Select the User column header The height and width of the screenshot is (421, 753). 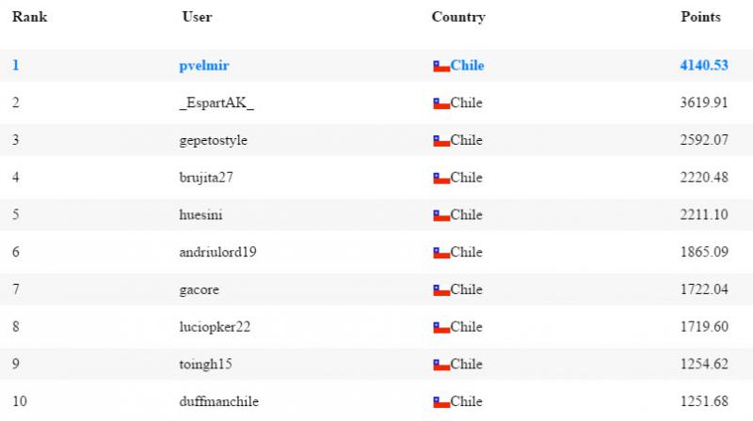(x=197, y=17)
